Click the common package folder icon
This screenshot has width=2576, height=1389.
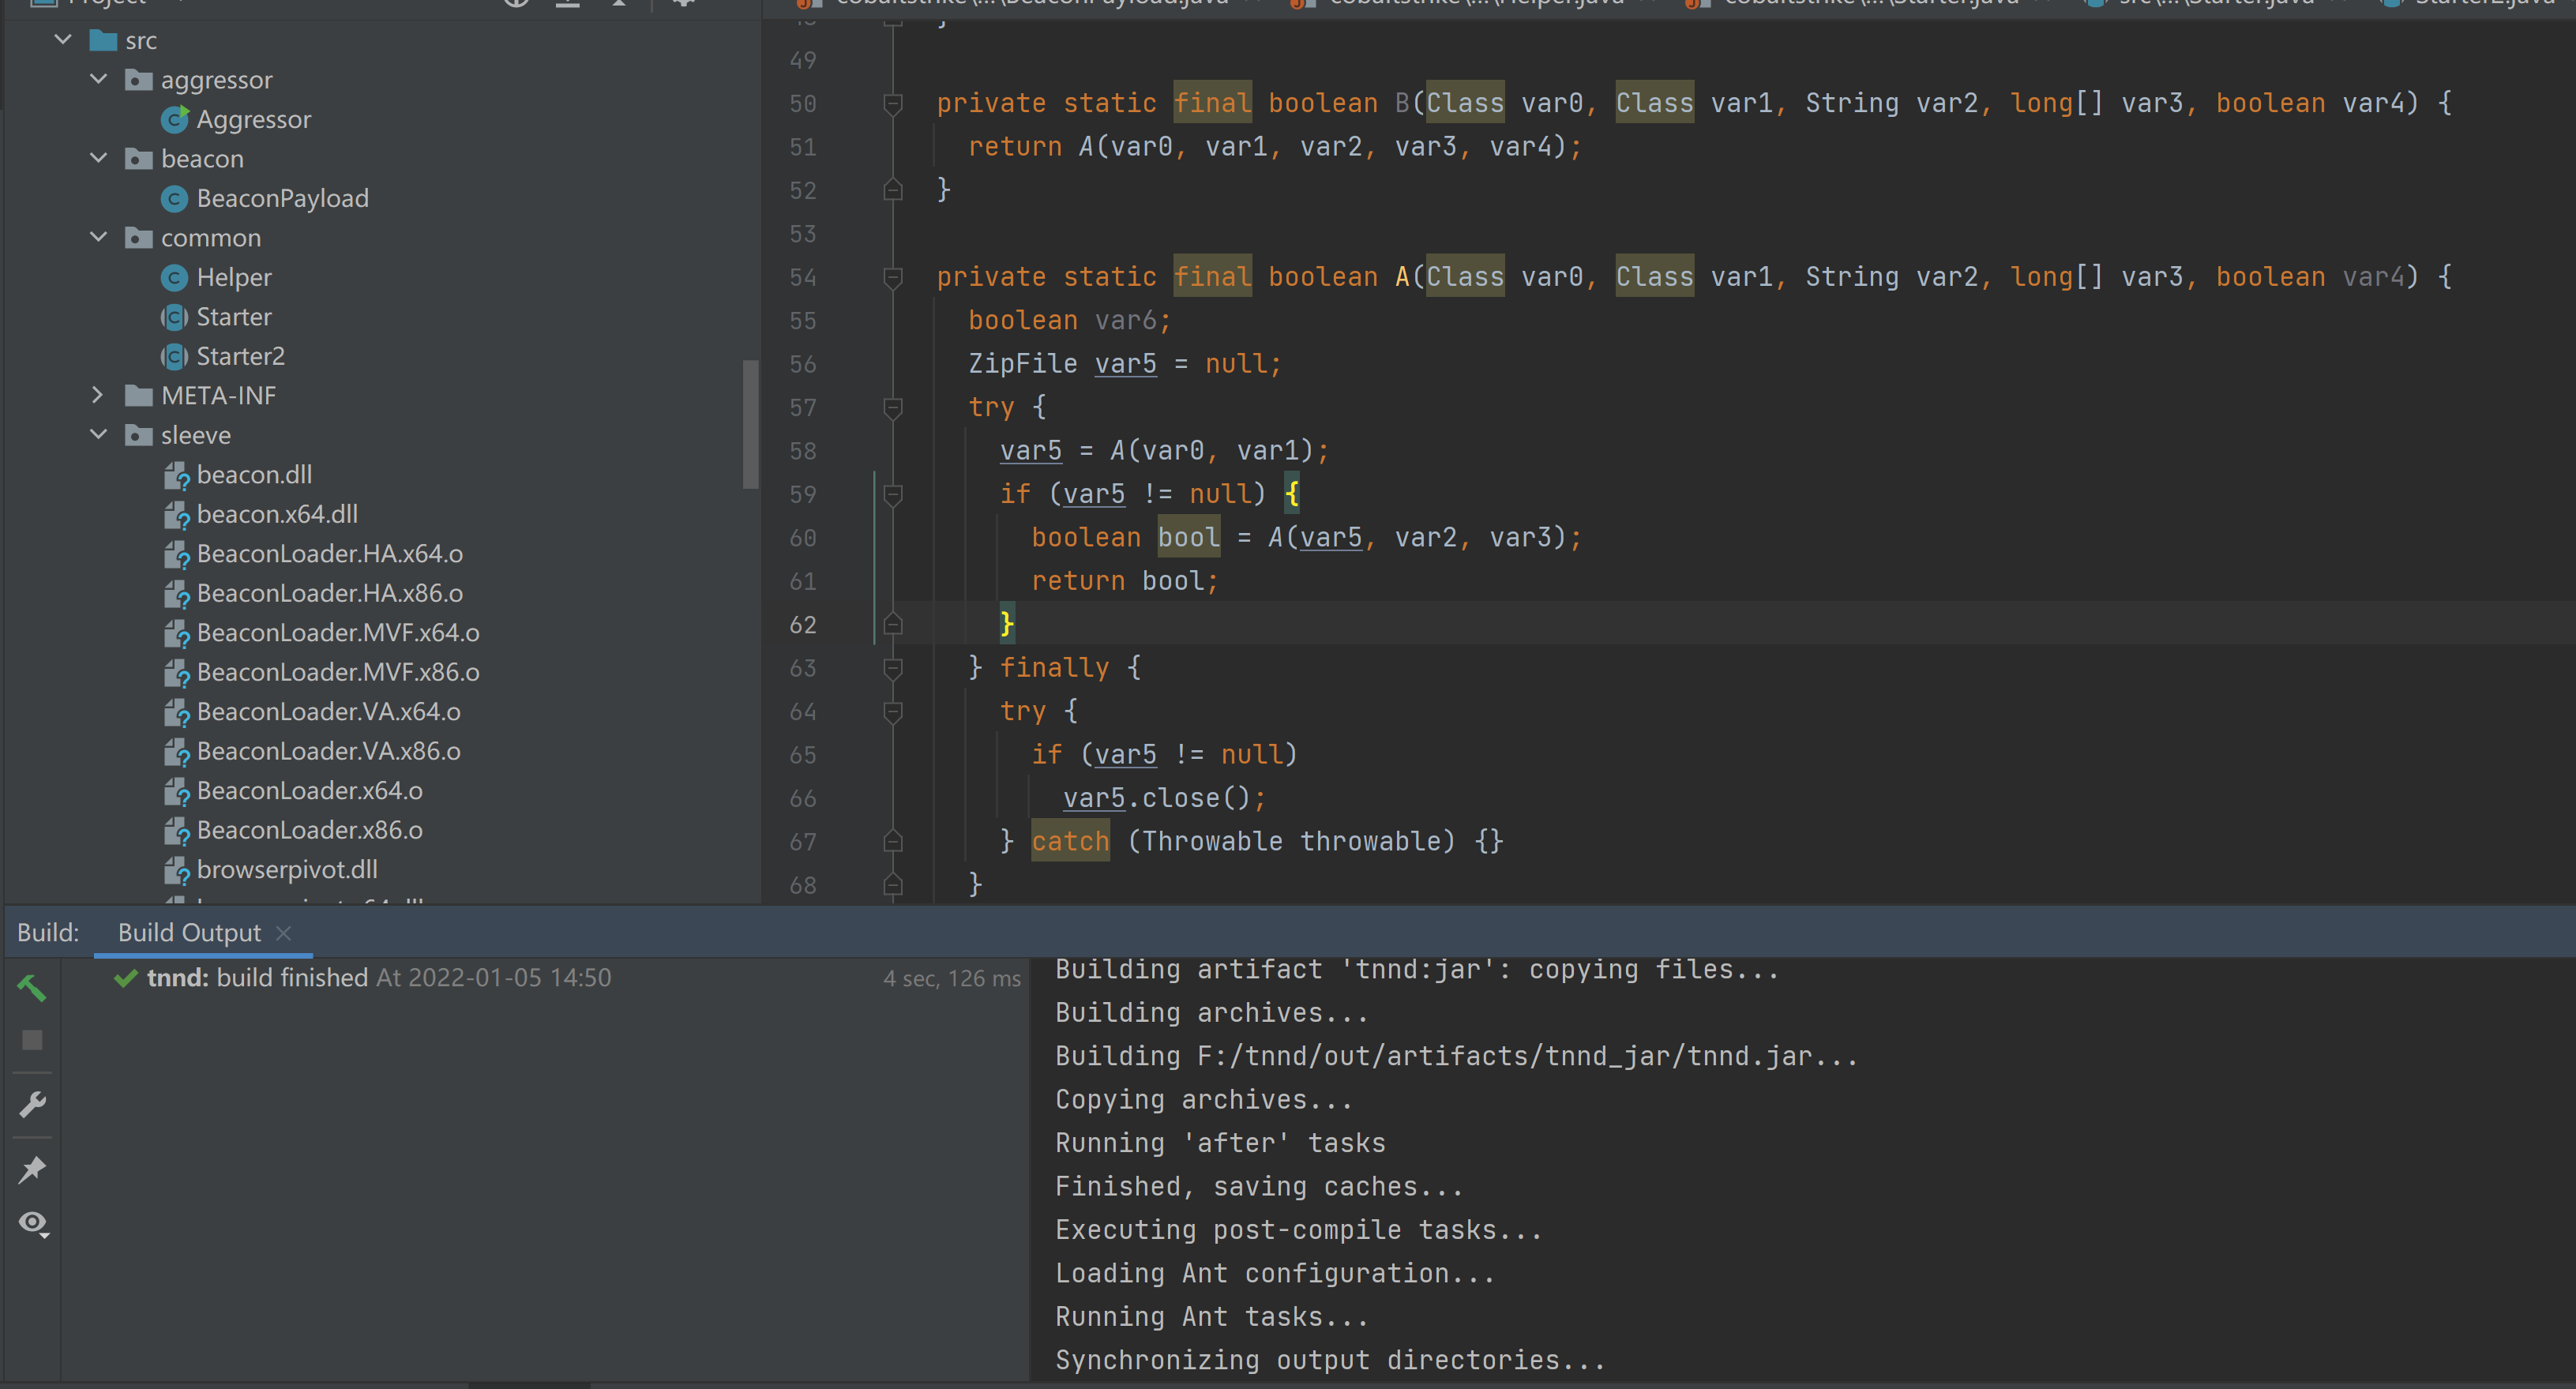click(138, 238)
